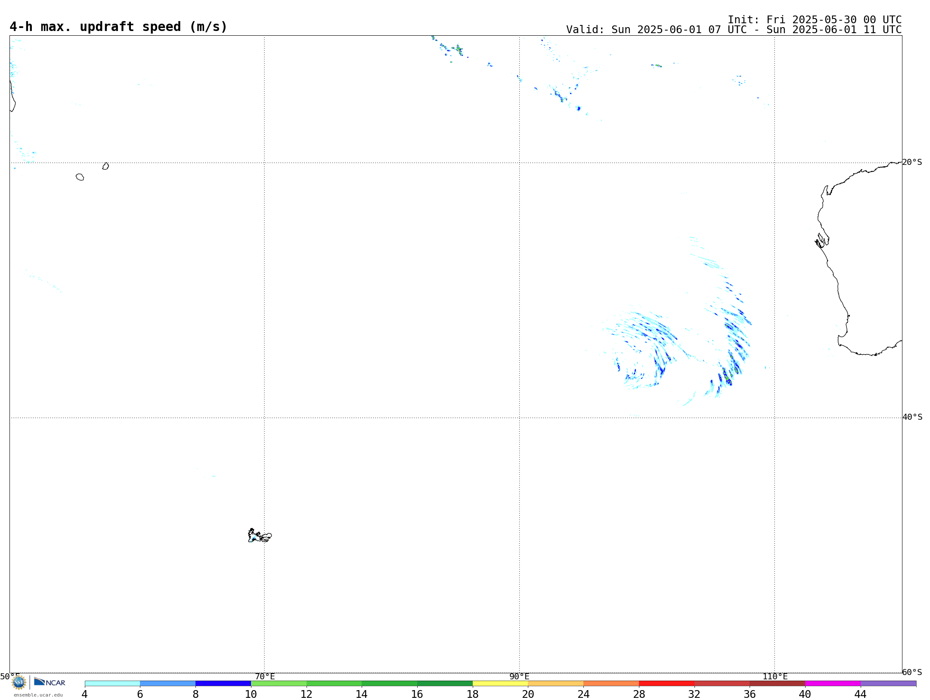Select the 6-8 m/s light blue swatch
Viewport: 930px width, 700px height.
coord(167,684)
